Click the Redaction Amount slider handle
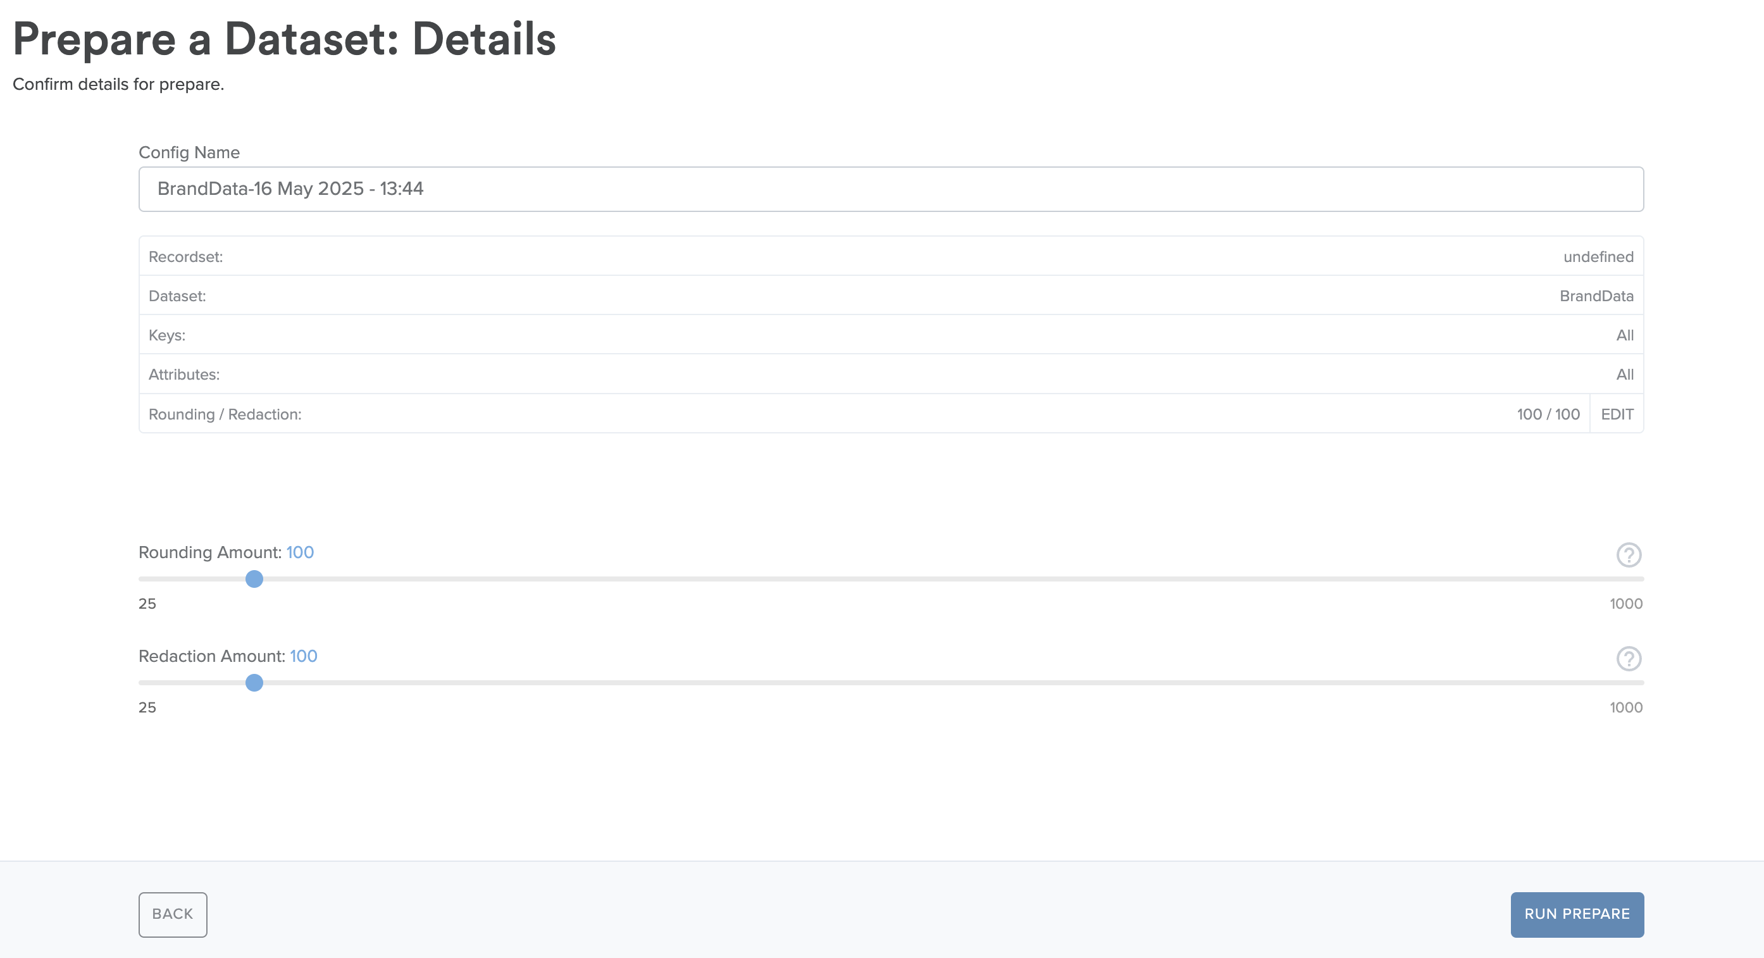This screenshot has width=1764, height=958. tap(254, 683)
